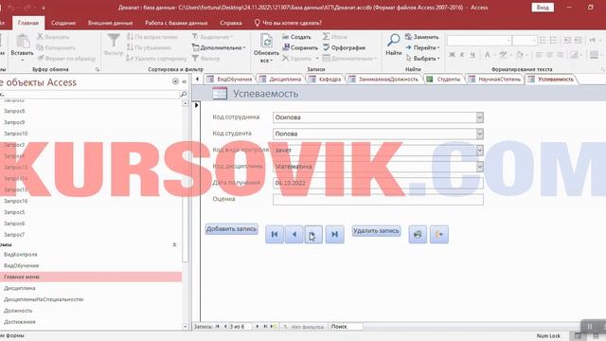Click Добавить запись button

tap(231, 229)
